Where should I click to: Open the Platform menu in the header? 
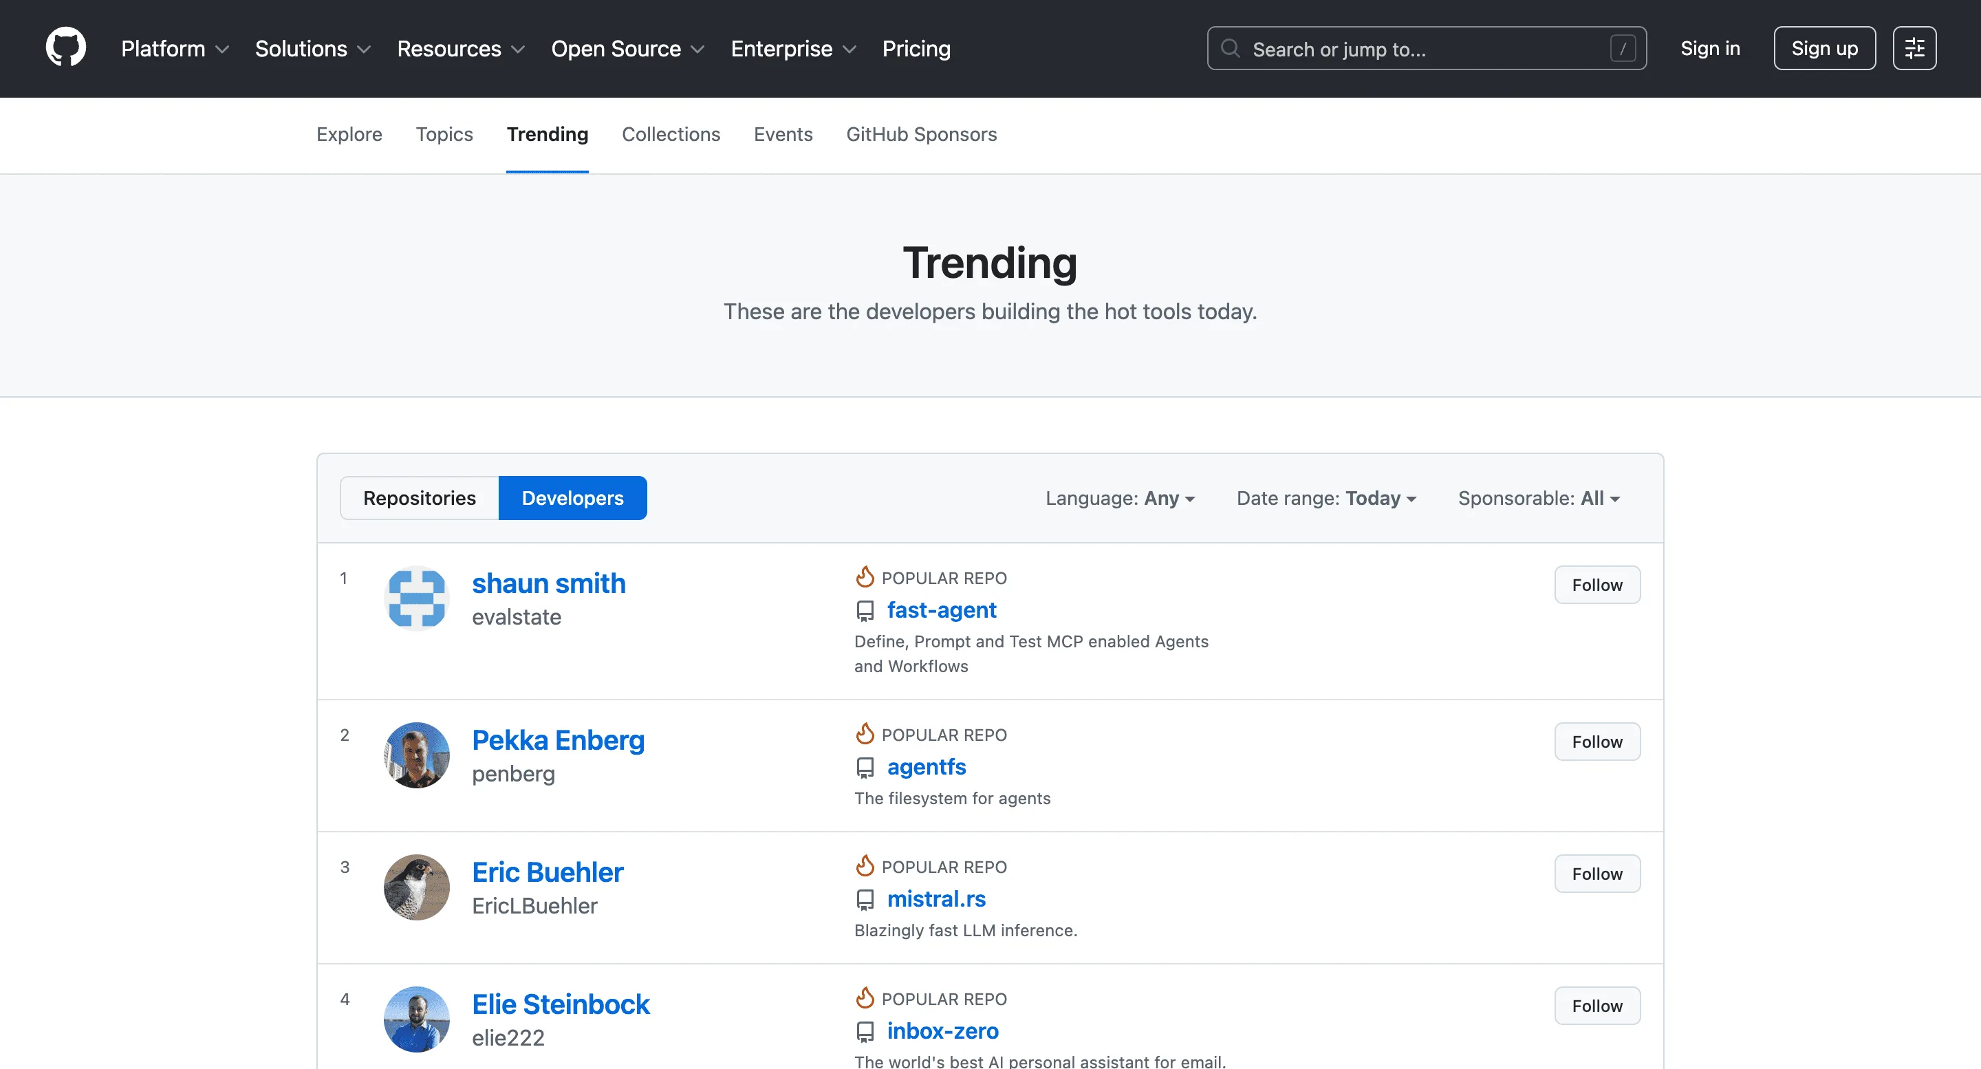(175, 48)
